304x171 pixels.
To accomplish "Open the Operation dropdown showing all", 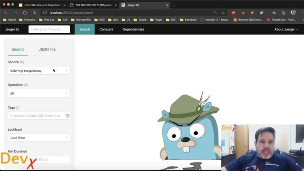I will (x=39, y=93).
